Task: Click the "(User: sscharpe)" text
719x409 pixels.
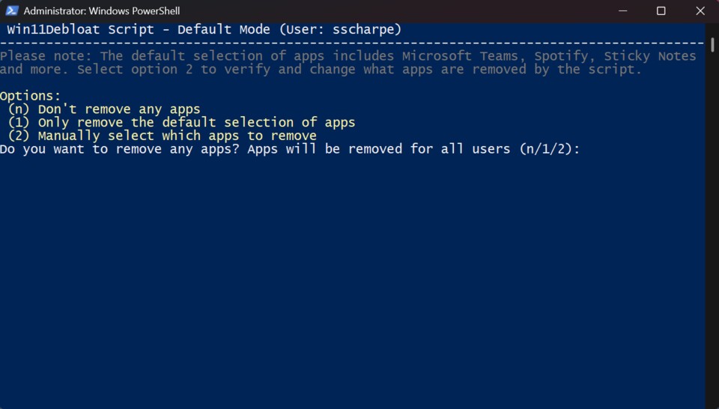Action: click(348, 30)
